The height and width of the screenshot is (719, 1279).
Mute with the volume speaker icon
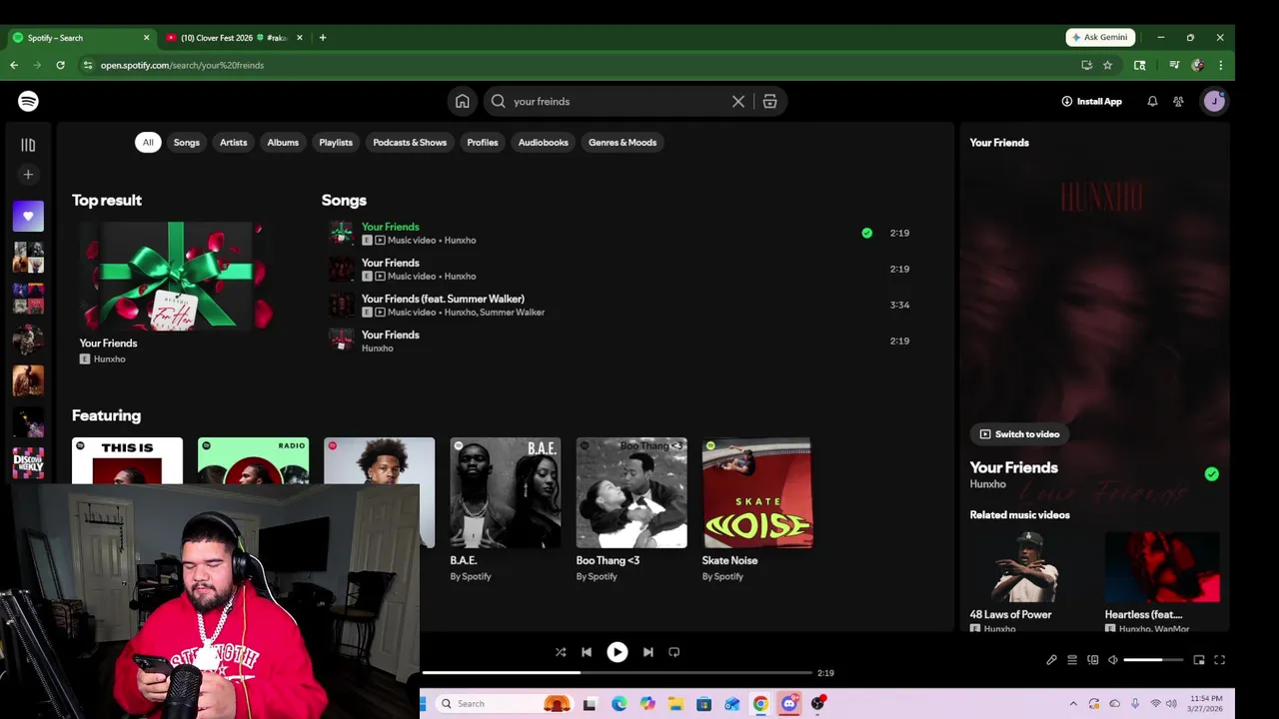[1112, 660]
